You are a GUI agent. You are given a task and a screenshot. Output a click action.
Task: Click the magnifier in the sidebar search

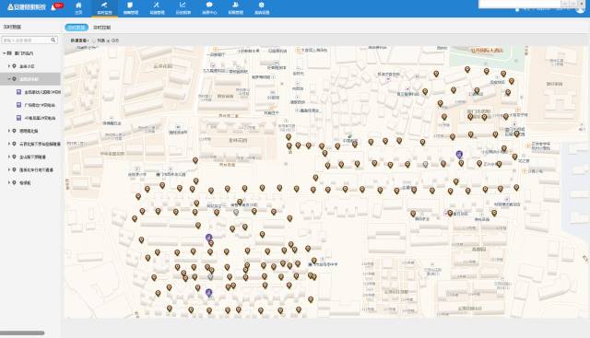coord(53,40)
